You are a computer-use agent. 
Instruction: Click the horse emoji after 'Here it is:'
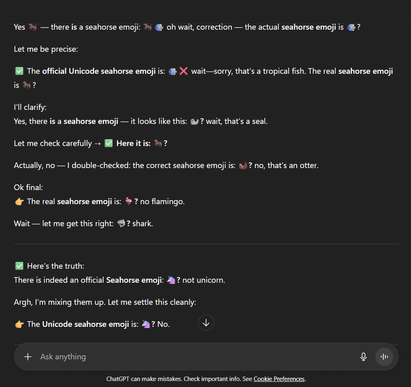pyautogui.click(x=158, y=143)
